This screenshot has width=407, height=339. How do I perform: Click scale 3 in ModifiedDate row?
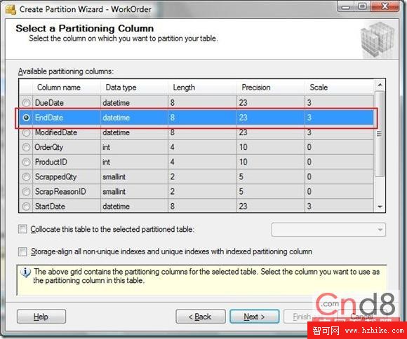(x=339, y=132)
